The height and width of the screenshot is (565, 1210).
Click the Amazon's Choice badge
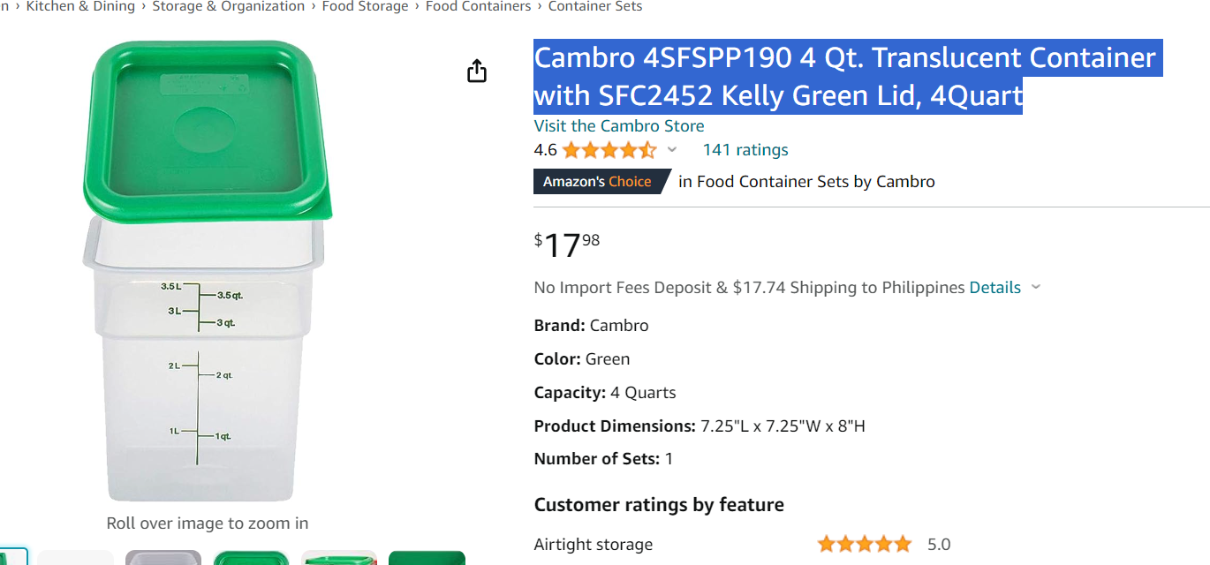click(x=598, y=182)
